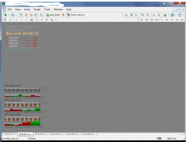The image size is (187, 142).
Task: Launch MetaEditor via the yellow diamond icon
Action: (x=63, y=15)
